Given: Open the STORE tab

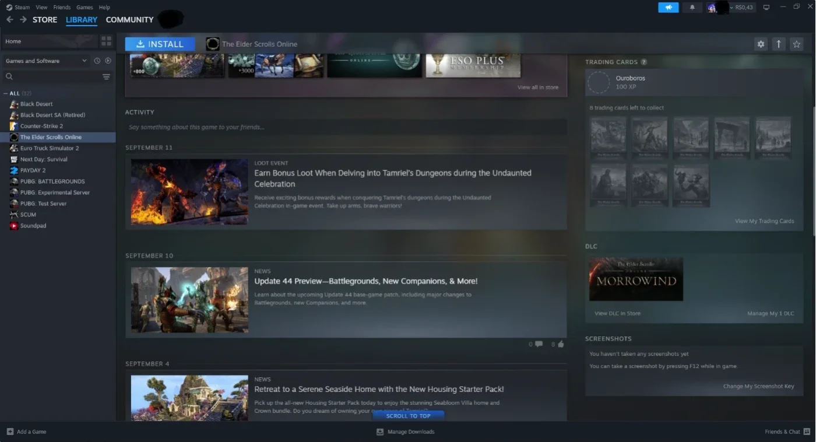Looking at the screenshot, I should point(45,19).
